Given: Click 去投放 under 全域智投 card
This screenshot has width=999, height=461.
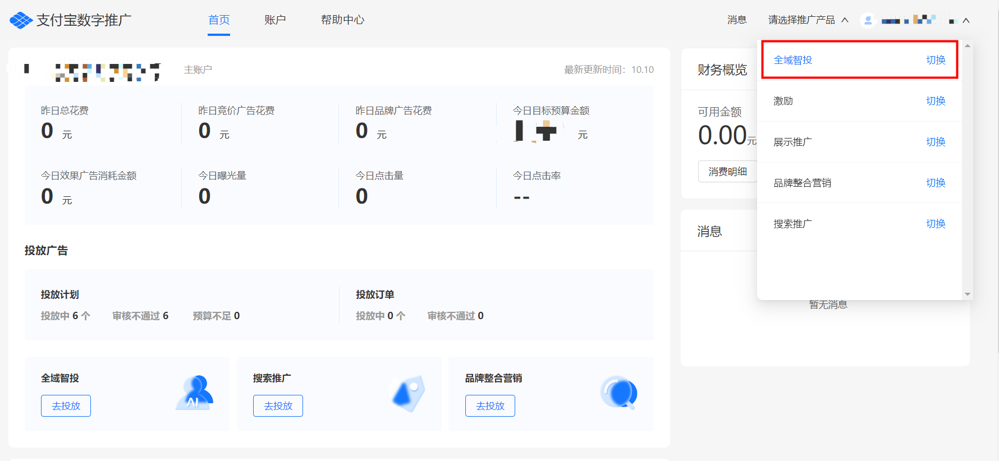Looking at the screenshot, I should (x=66, y=406).
